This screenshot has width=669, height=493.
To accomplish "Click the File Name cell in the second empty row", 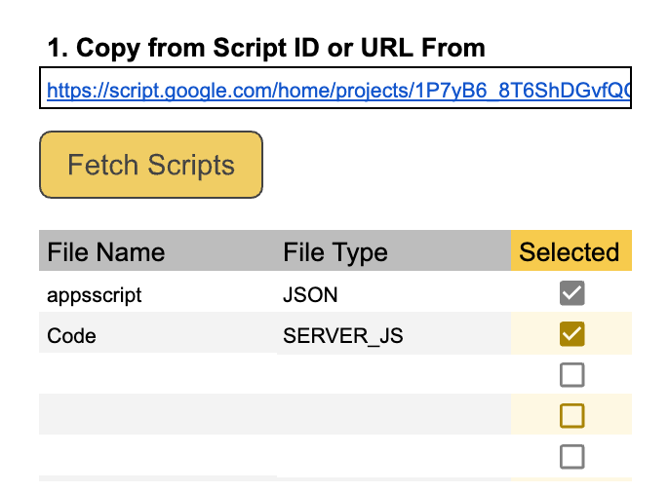I will pos(157,415).
